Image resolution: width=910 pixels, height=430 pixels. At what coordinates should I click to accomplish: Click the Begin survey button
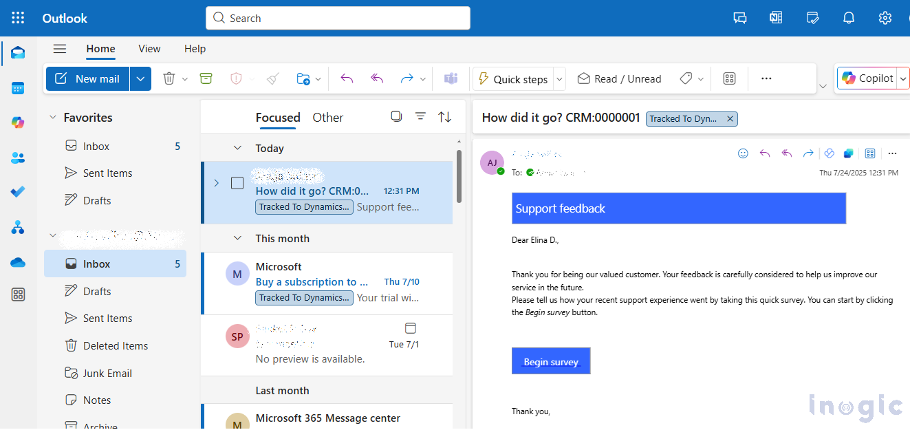551,361
